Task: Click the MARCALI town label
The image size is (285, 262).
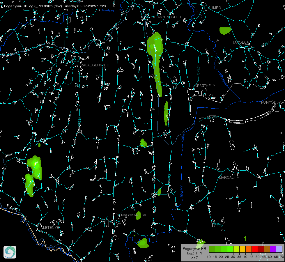Action: tap(227, 178)
